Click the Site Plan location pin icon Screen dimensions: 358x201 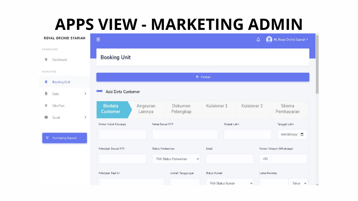pyautogui.click(x=46, y=106)
